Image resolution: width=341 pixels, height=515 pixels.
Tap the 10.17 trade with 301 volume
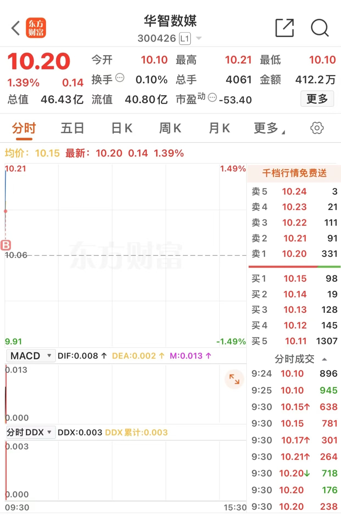tap(294, 440)
